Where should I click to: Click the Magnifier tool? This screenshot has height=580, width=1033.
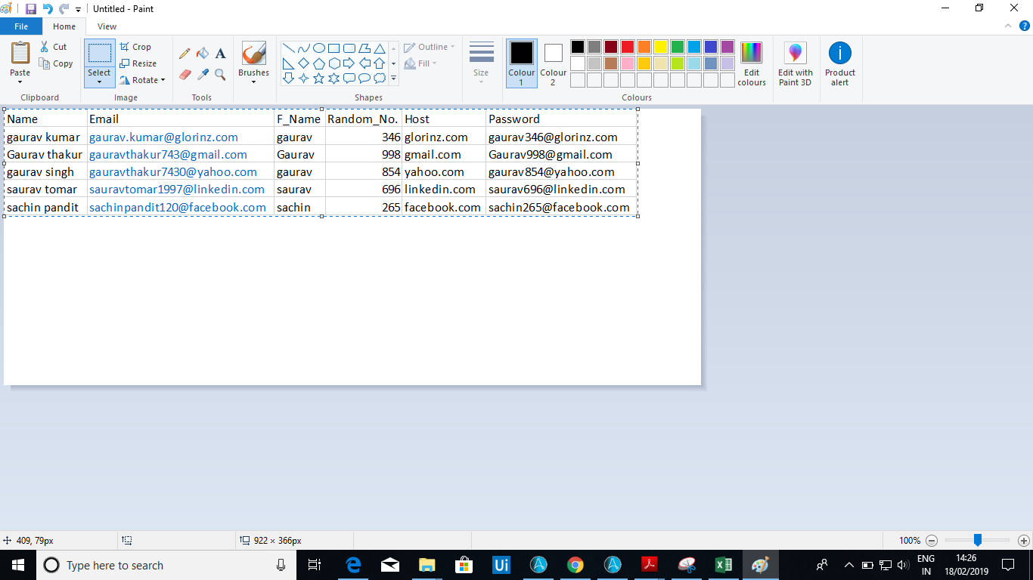[x=220, y=74]
